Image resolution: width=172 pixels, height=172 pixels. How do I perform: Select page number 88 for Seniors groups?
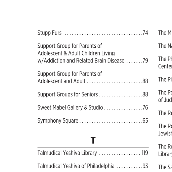[145, 94]
